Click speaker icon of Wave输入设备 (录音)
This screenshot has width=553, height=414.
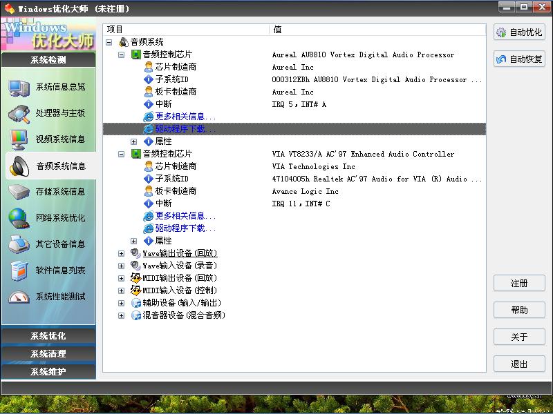(x=135, y=266)
